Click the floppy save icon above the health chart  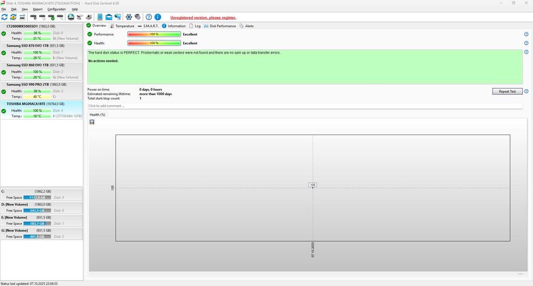(92, 122)
